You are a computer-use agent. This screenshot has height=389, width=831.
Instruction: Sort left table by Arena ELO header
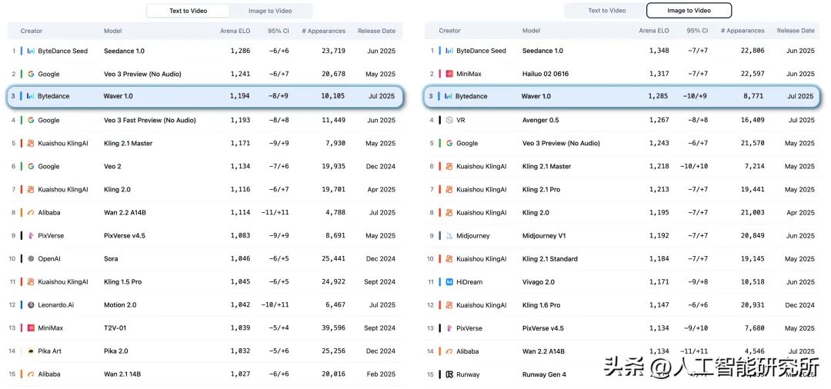(x=235, y=31)
